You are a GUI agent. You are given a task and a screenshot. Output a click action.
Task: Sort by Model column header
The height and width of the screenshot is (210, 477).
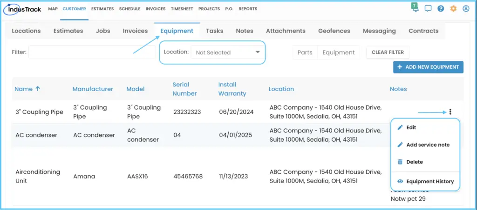tap(136, 89)
